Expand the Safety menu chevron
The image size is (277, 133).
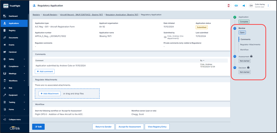24,59
